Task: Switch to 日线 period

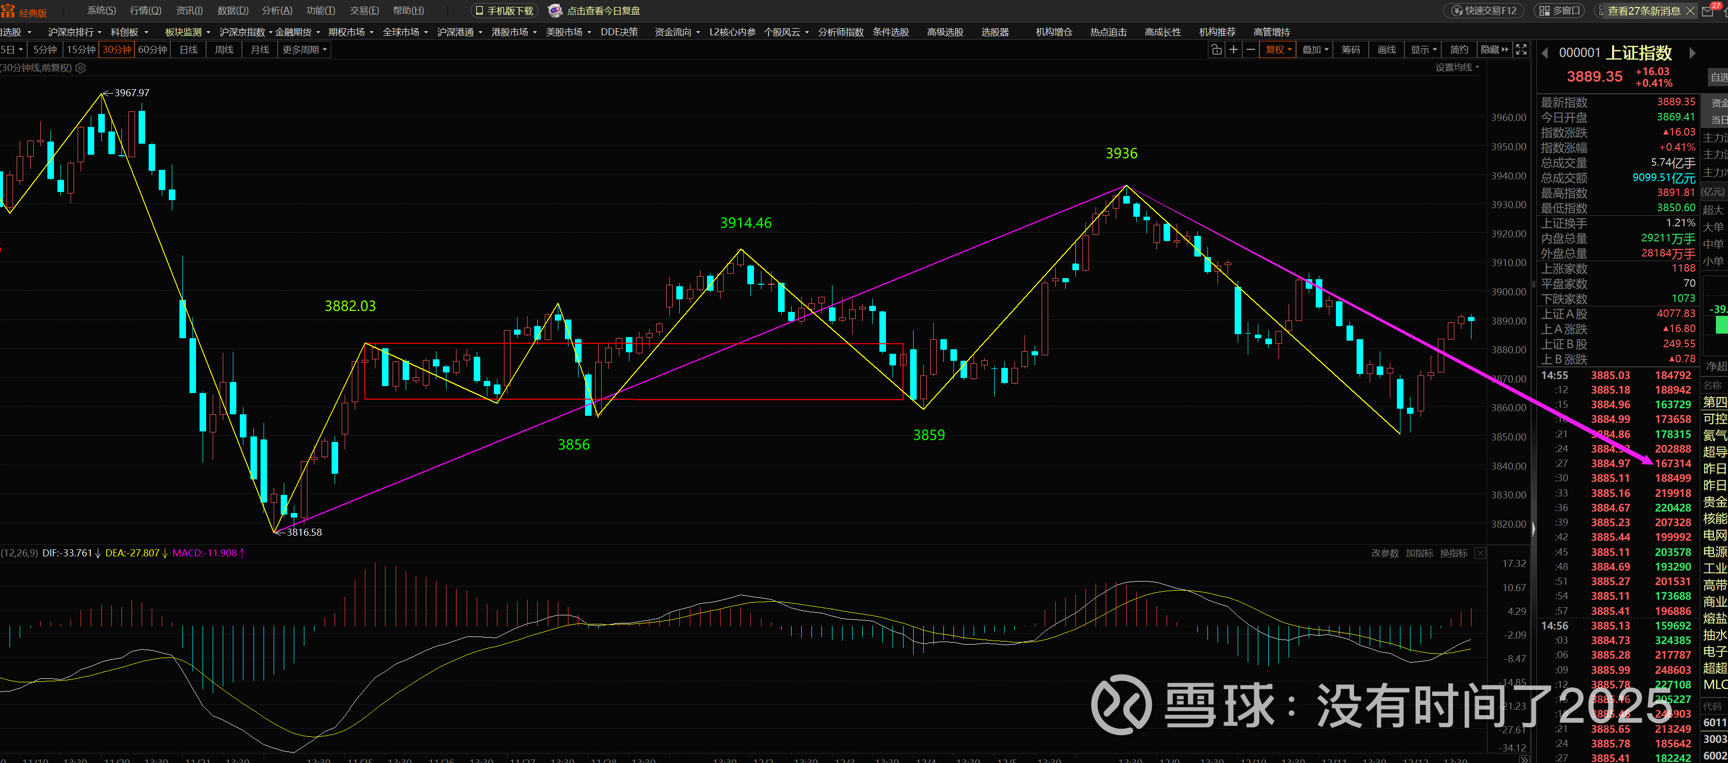Action: tap(188, 50)
